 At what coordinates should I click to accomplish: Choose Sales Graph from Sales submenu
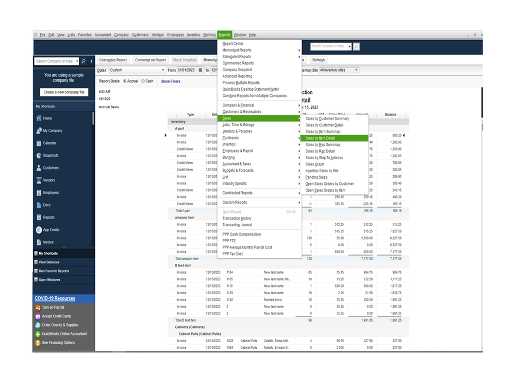334,164
